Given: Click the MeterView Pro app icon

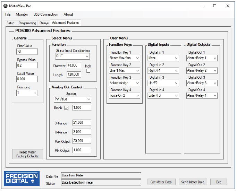Looking at the screenshot, I should coord(6,6).
